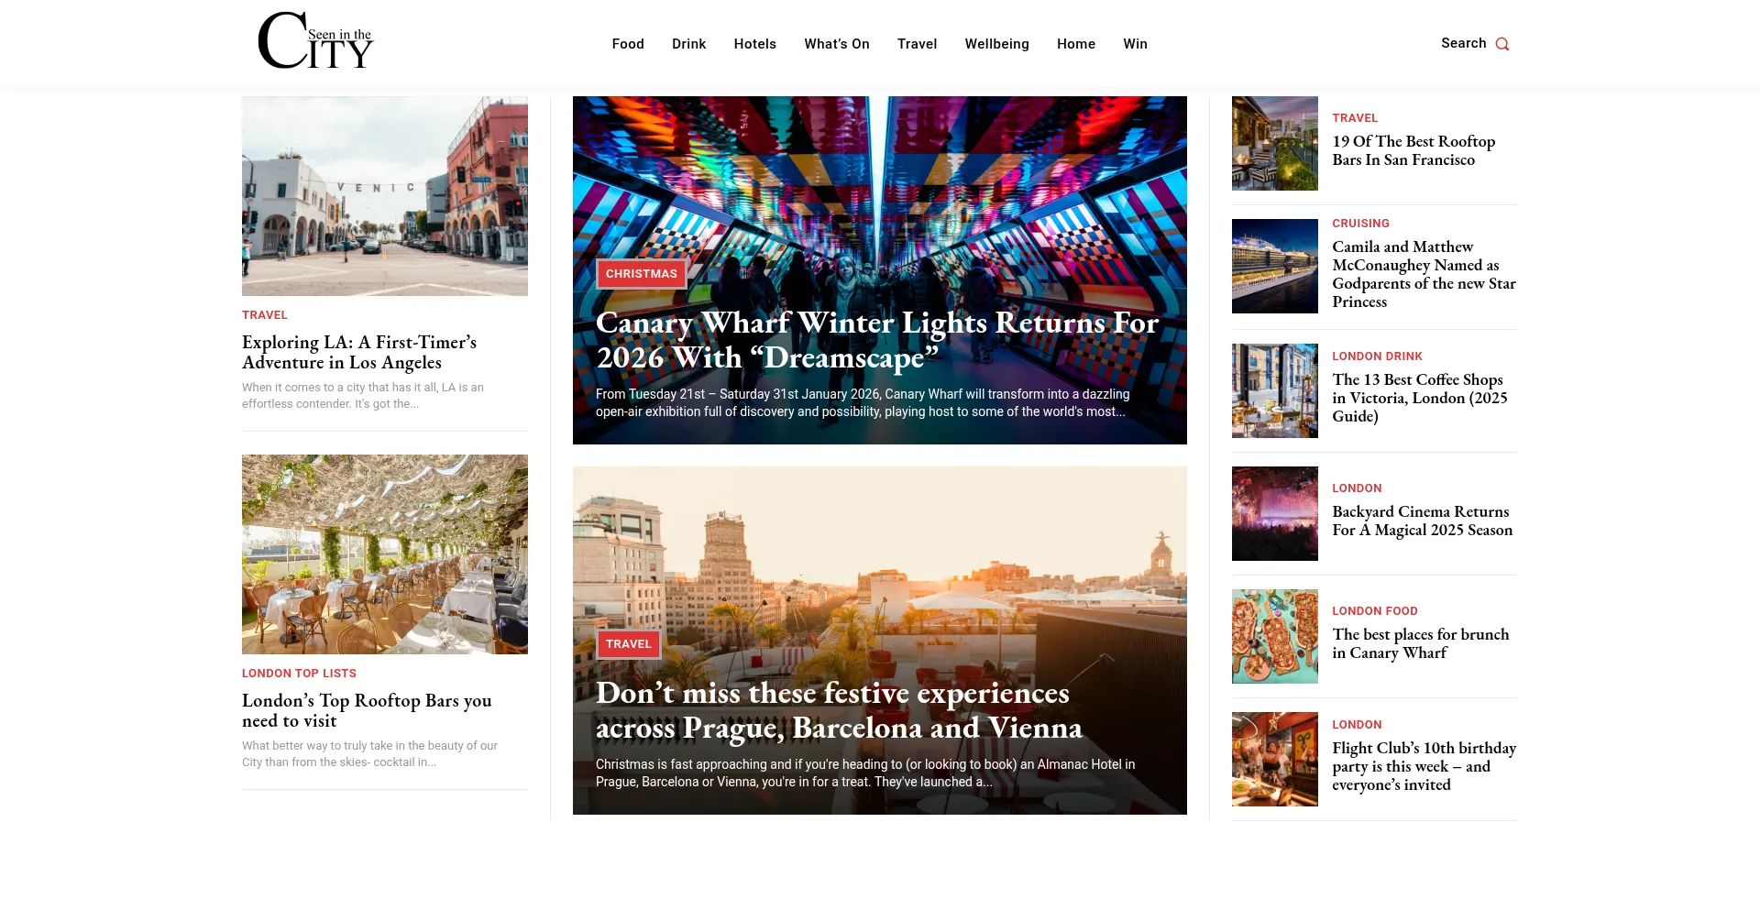Image resolution: width=1760 pixels, height=910 pixels.
Task: Open the Exploring LA article headline
Action: (x=359, y=352)
